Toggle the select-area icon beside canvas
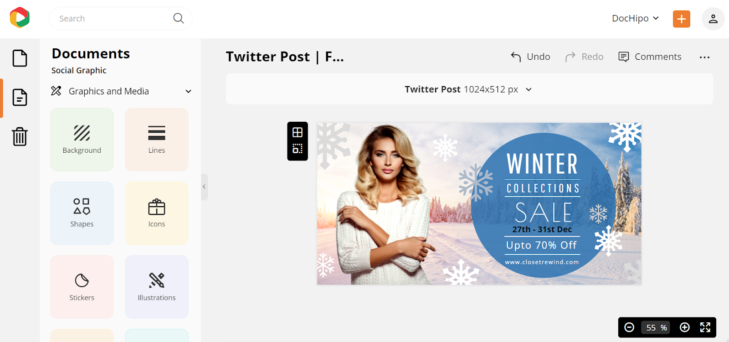 [298, 149]
